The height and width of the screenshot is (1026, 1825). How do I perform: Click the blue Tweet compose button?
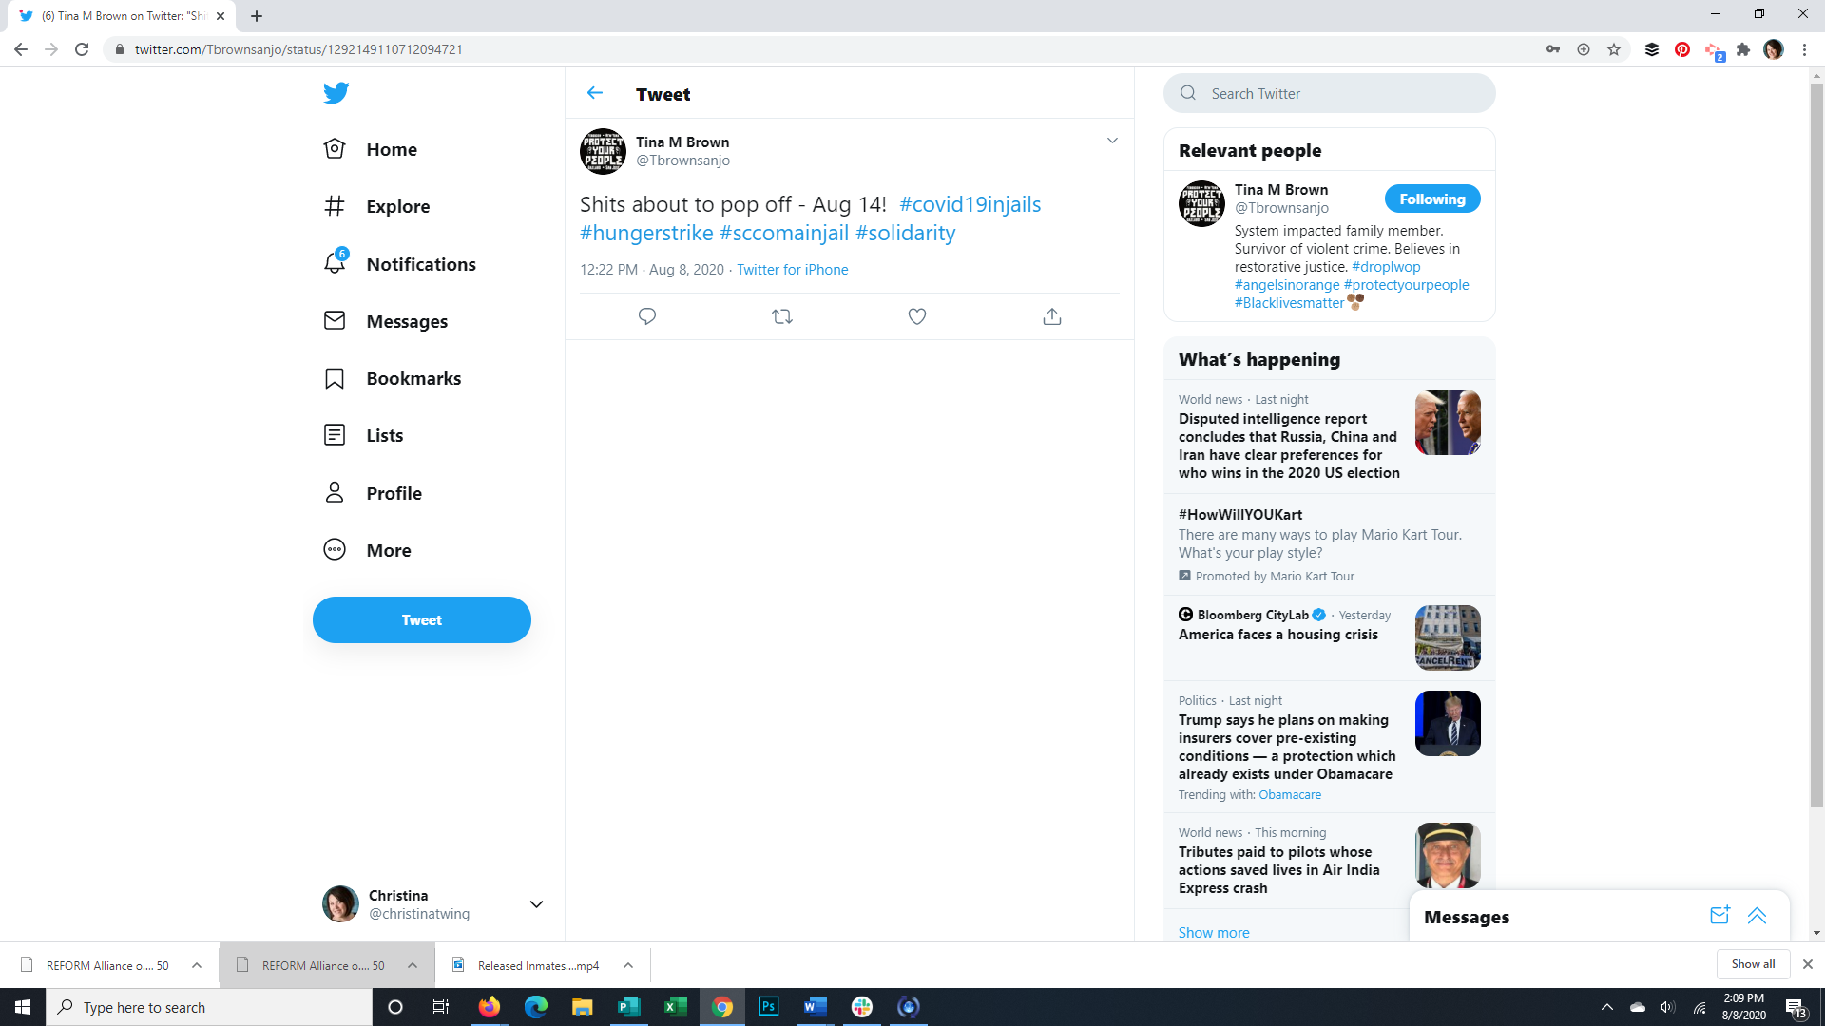point(421,619)
